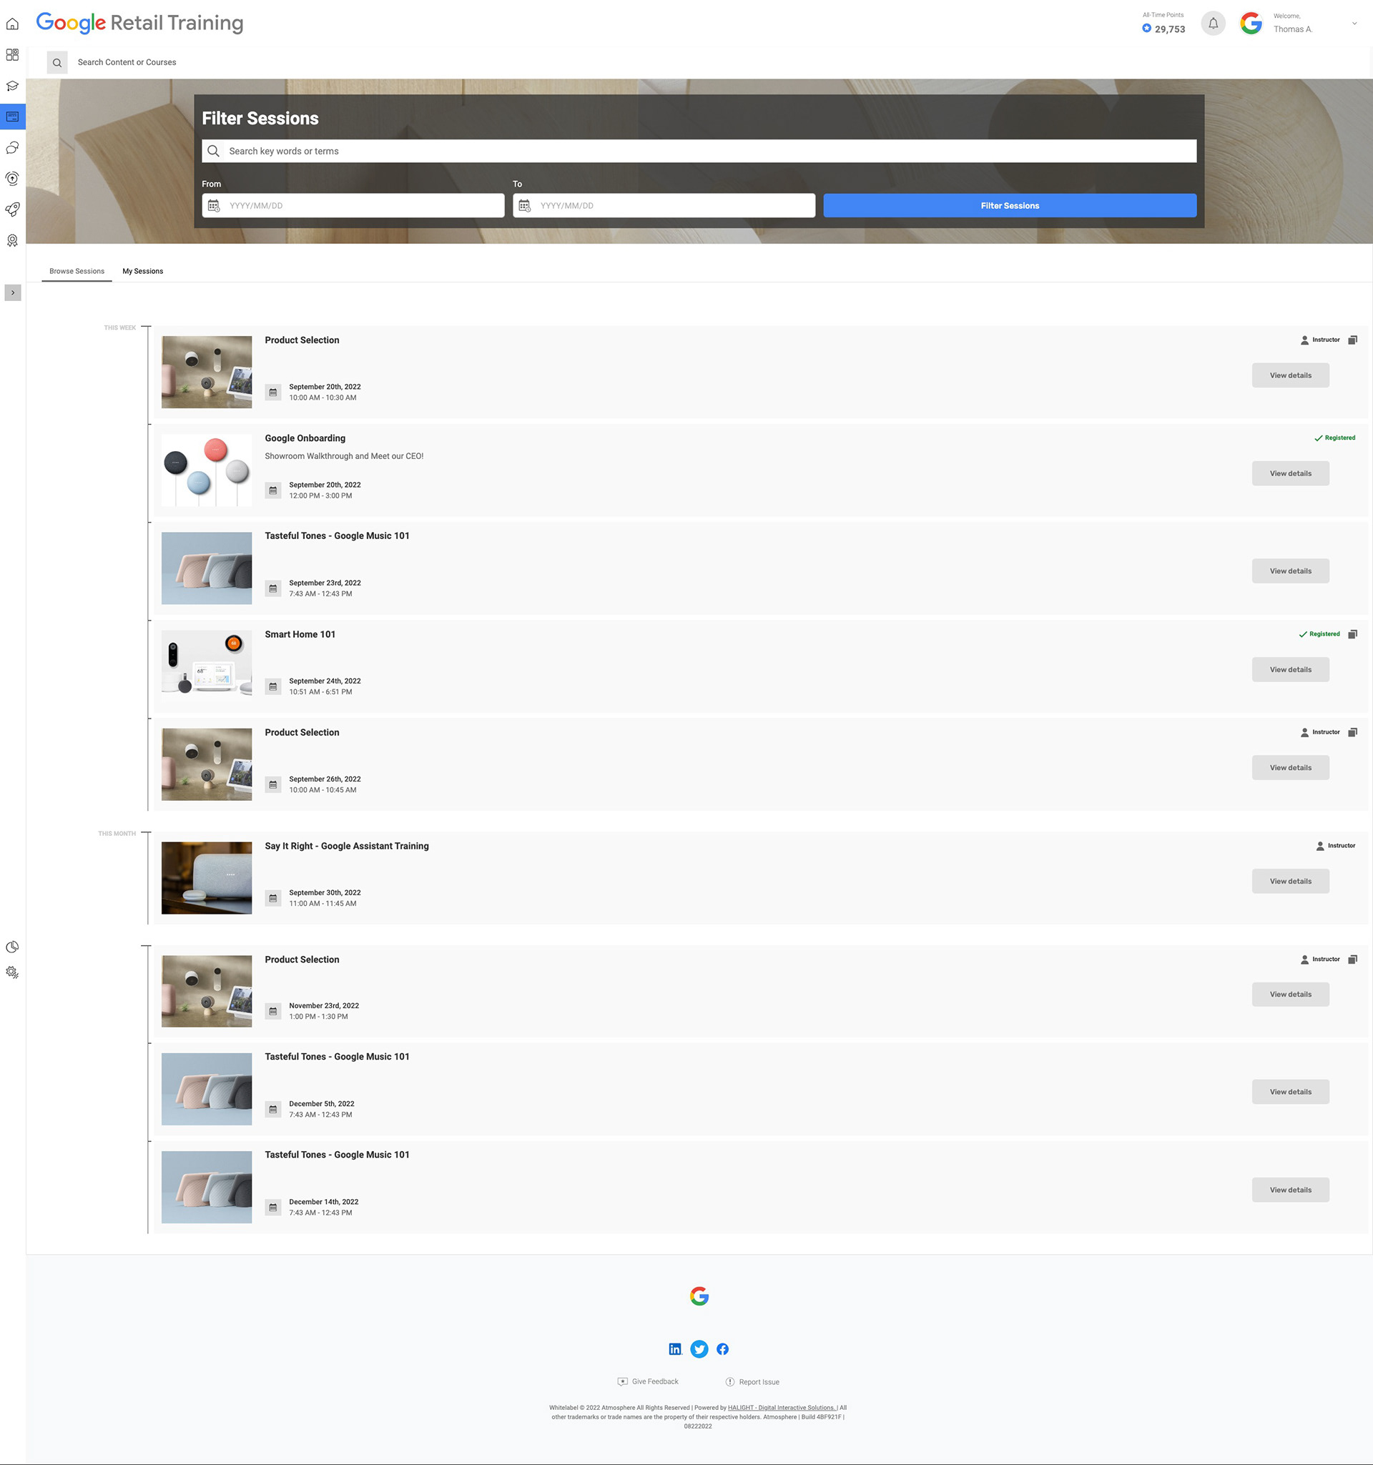Click the Home icon in sidebar
The height and width of the screenshot is (1465, 1373).
pos(13,24)
